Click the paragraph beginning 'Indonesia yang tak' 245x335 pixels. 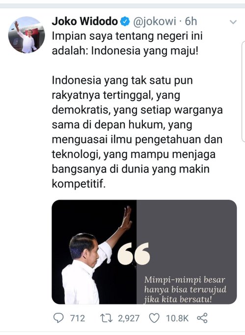point(137,132)
